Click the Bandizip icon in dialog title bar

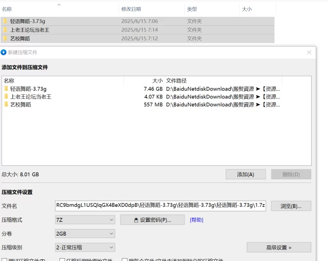click(4, 52)
